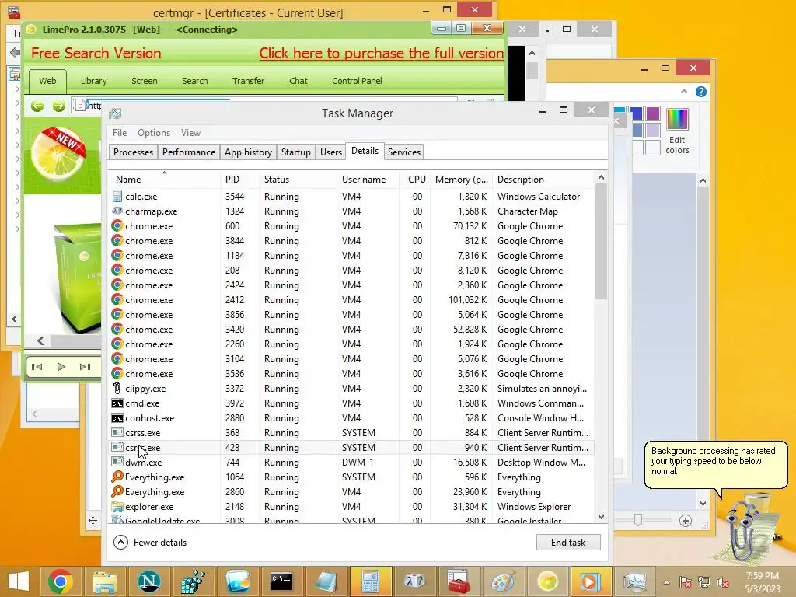The height and width of the screenshot is (597, 796).
Task: Open File Explorer from the taskbar
Action: [x=105, y=581]
